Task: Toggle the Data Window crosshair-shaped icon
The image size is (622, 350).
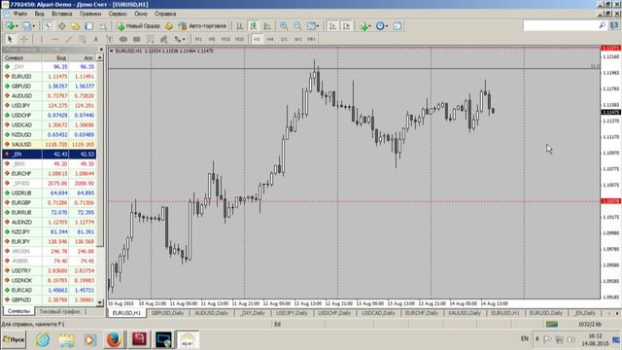Action: 62,26
